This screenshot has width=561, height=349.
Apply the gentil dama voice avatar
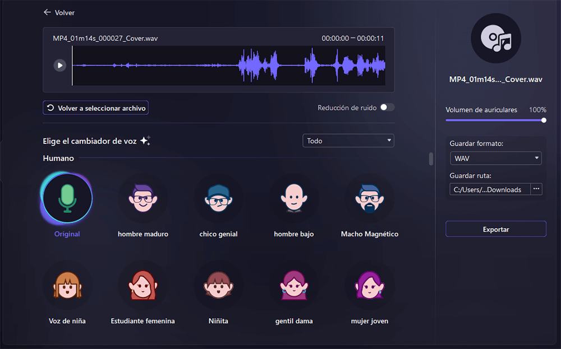[x=294, y=286]
